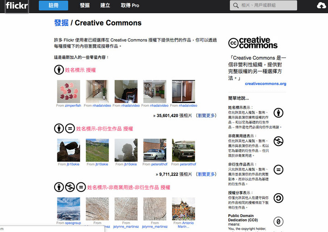
Task: Click the search field 相片、用戶或群組
Action: click(263, 5)
